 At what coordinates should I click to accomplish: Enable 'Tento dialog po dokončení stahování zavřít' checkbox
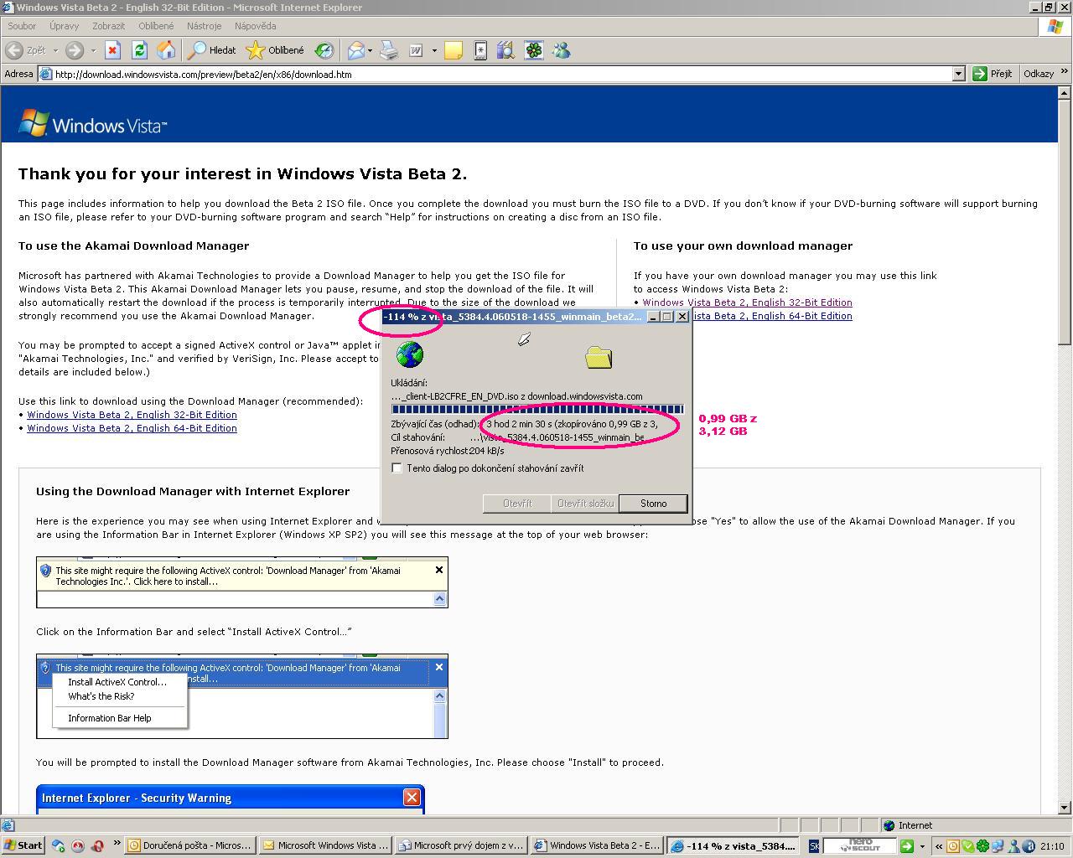pos(397,468)
